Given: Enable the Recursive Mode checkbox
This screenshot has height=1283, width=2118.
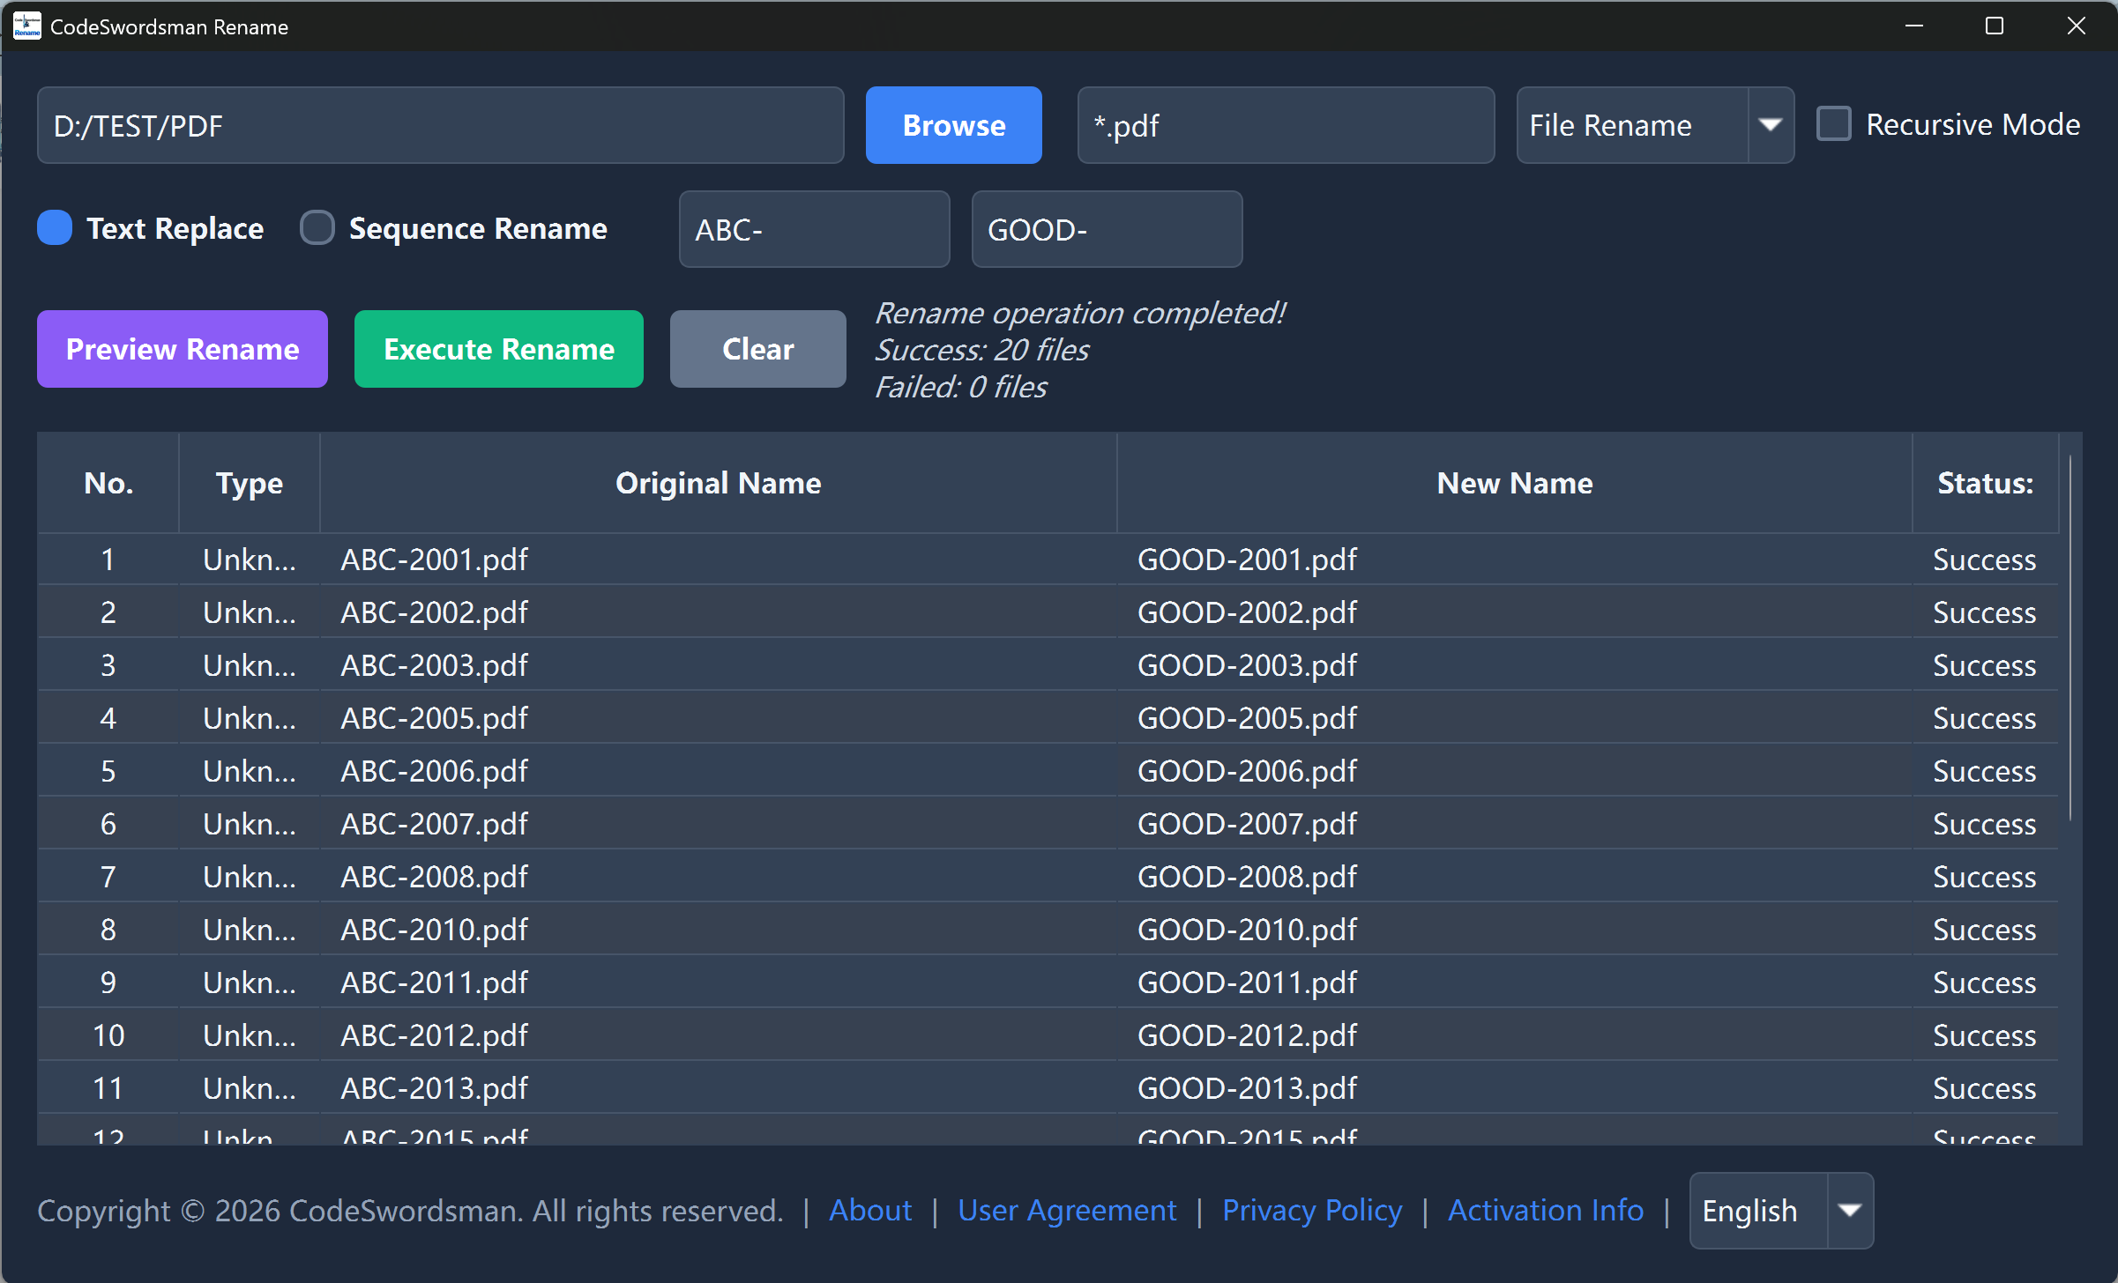Looking at the screenshot, I should tap(1834, 124).
